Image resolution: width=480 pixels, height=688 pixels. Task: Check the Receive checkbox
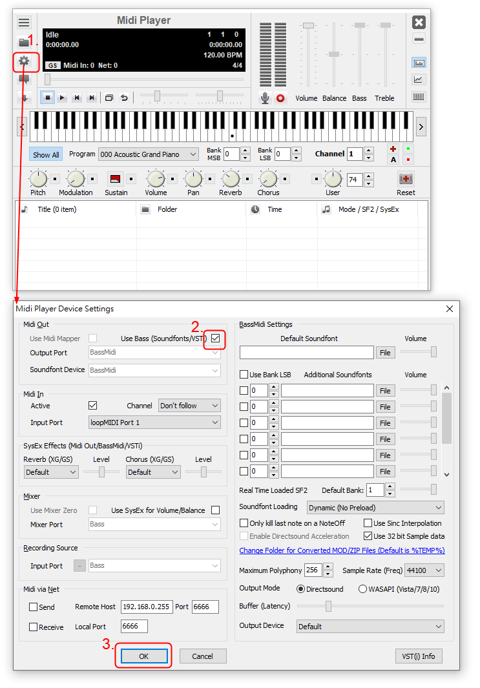click(34, 627)
